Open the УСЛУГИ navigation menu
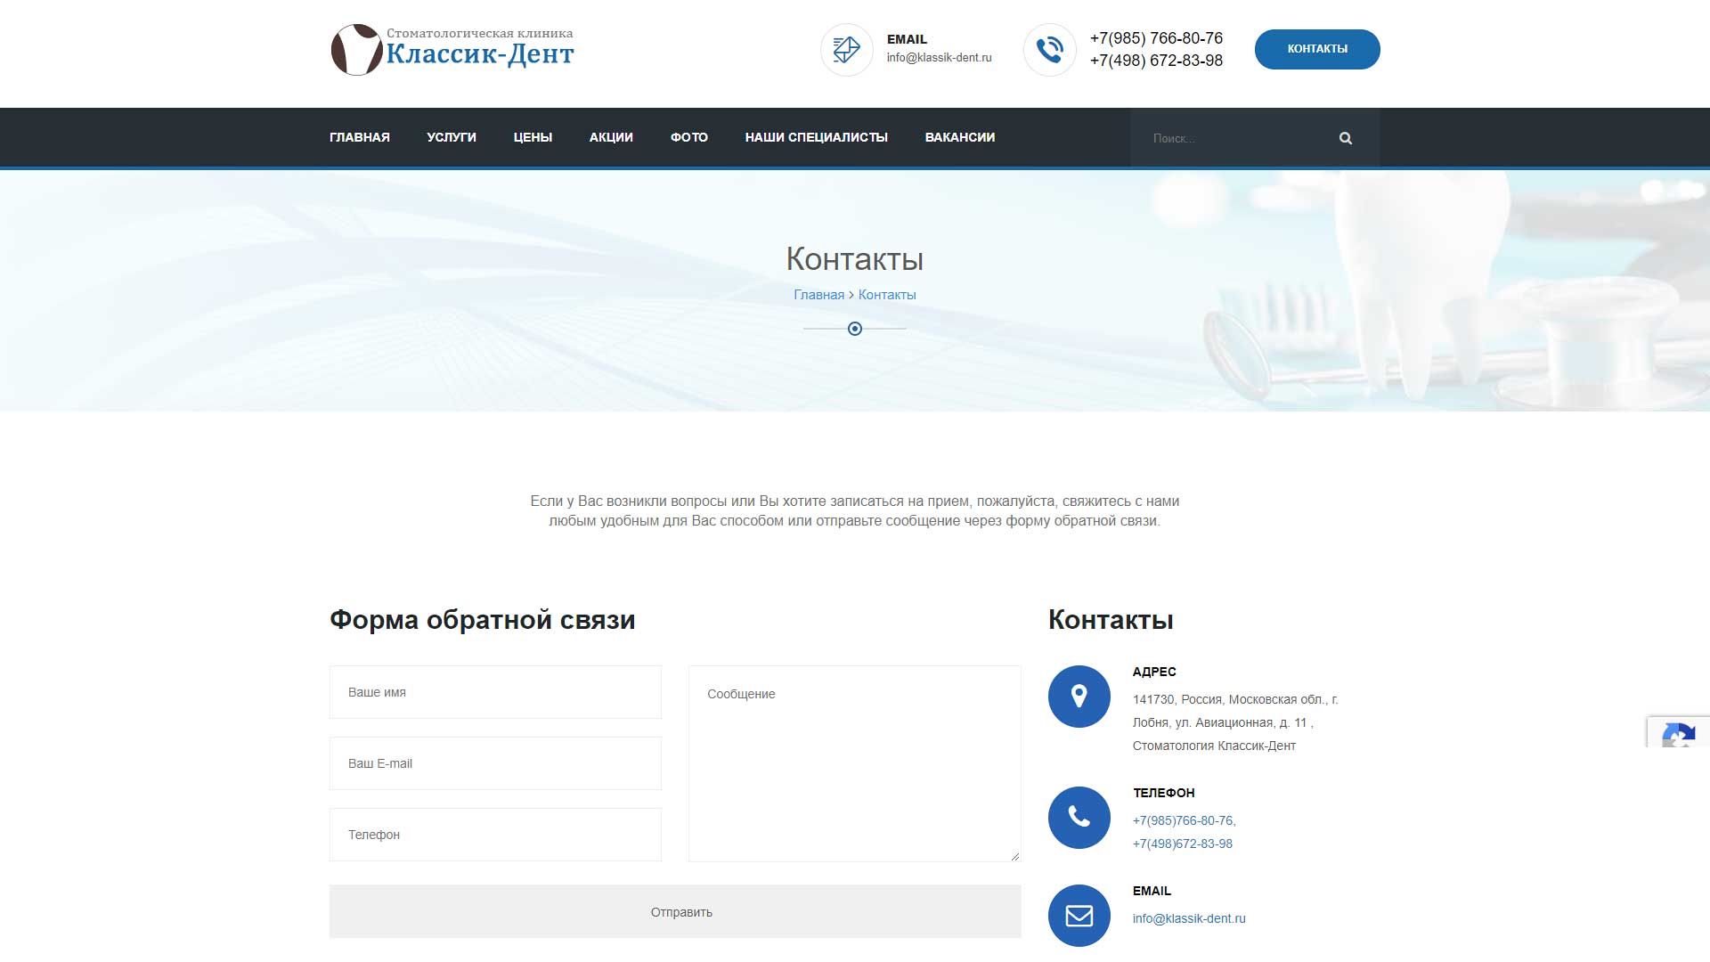The height and width of the screenshot is (962, 1710). click(452, 137)
